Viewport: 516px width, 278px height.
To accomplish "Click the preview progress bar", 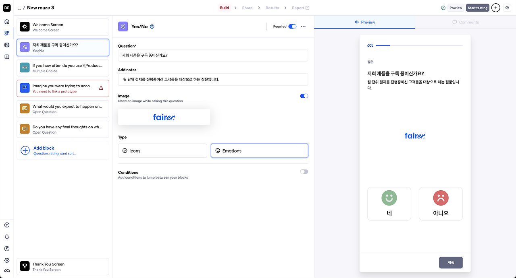I will [x=419, y=45].
